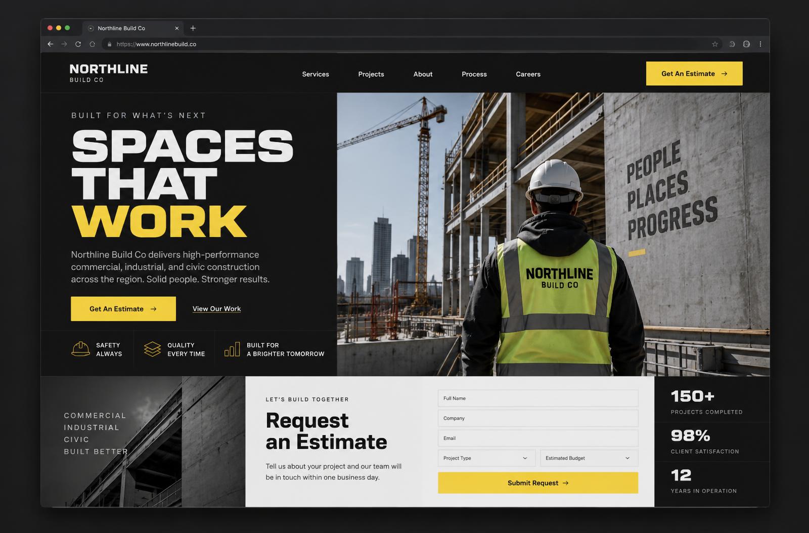
Task: Click the stacked layers Quality icon
Action: [x=152, y=349]
